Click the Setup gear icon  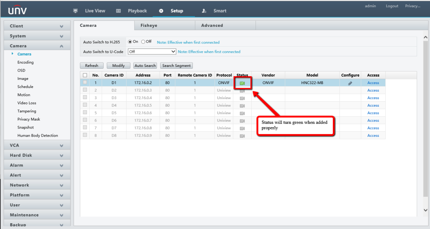point(161,11)
